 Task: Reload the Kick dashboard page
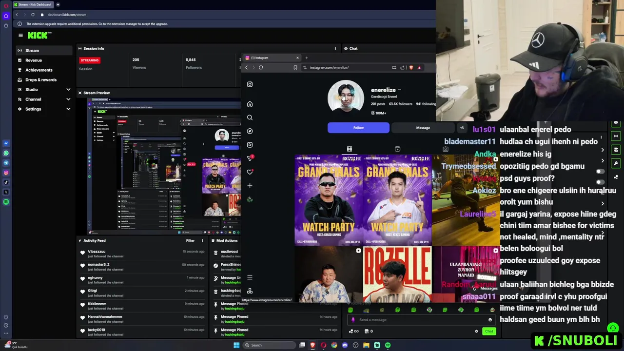[x=33, y=15]
